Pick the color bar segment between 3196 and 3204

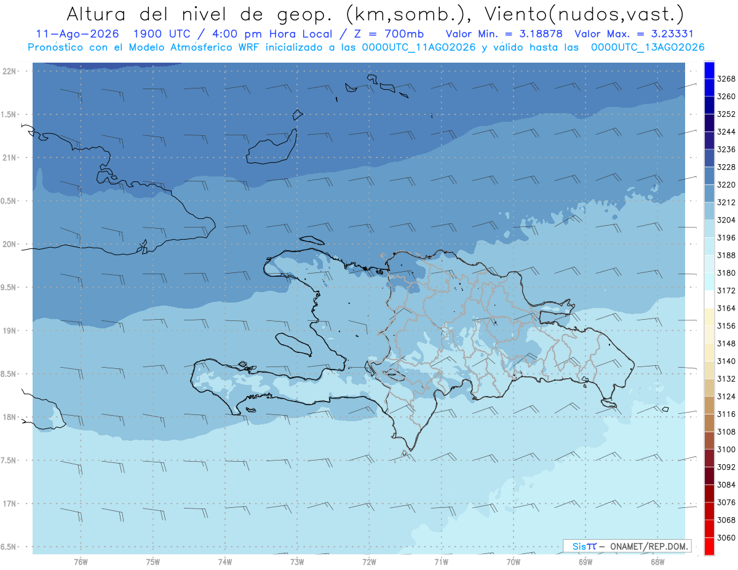(709, 229)
